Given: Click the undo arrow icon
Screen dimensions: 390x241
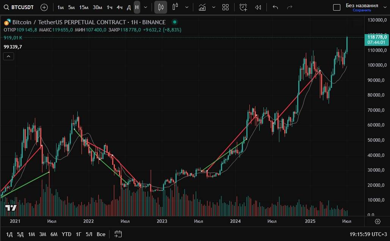Looking at the screenshot, I should [276, 7].
